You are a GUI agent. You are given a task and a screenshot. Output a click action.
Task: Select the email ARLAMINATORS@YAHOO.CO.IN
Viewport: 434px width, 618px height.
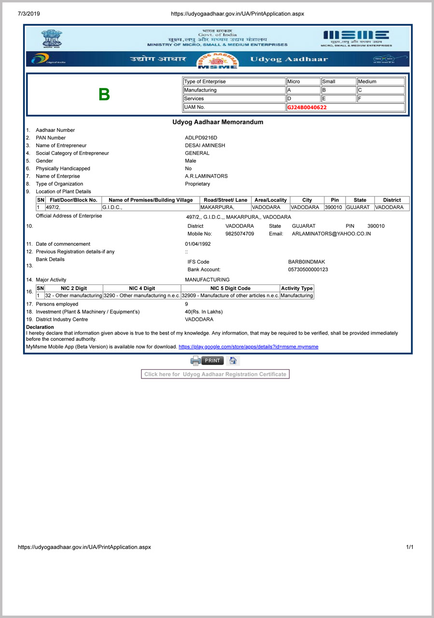coord(332,234)
